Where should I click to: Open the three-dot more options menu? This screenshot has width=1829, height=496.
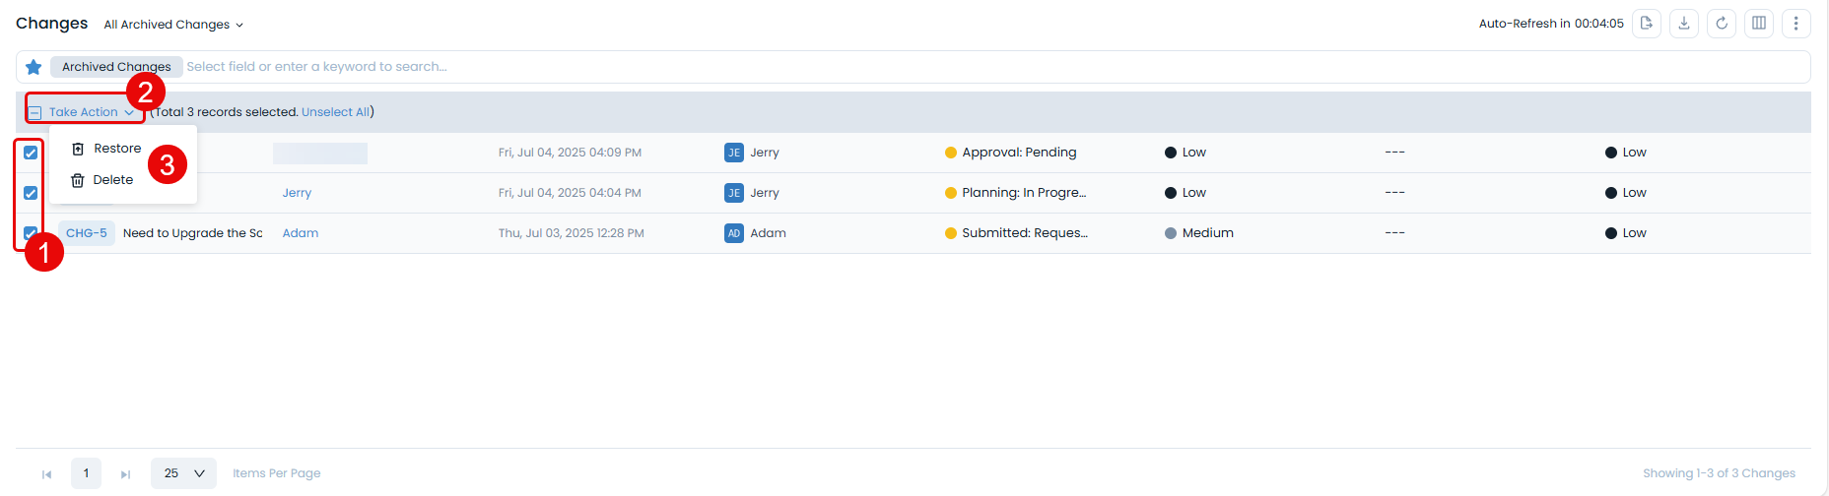click(x=1795, y=24)
